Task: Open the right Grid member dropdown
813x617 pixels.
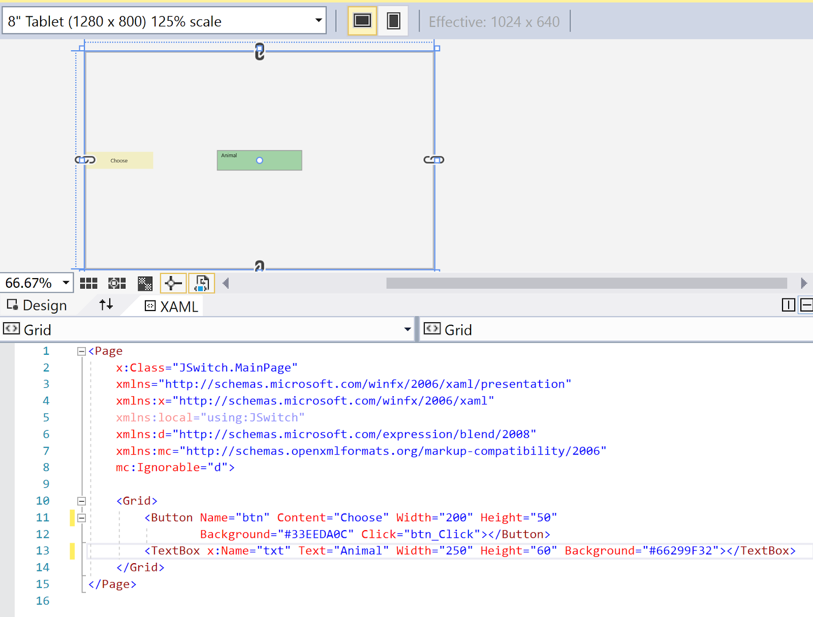Action: (x=616, y=330)
